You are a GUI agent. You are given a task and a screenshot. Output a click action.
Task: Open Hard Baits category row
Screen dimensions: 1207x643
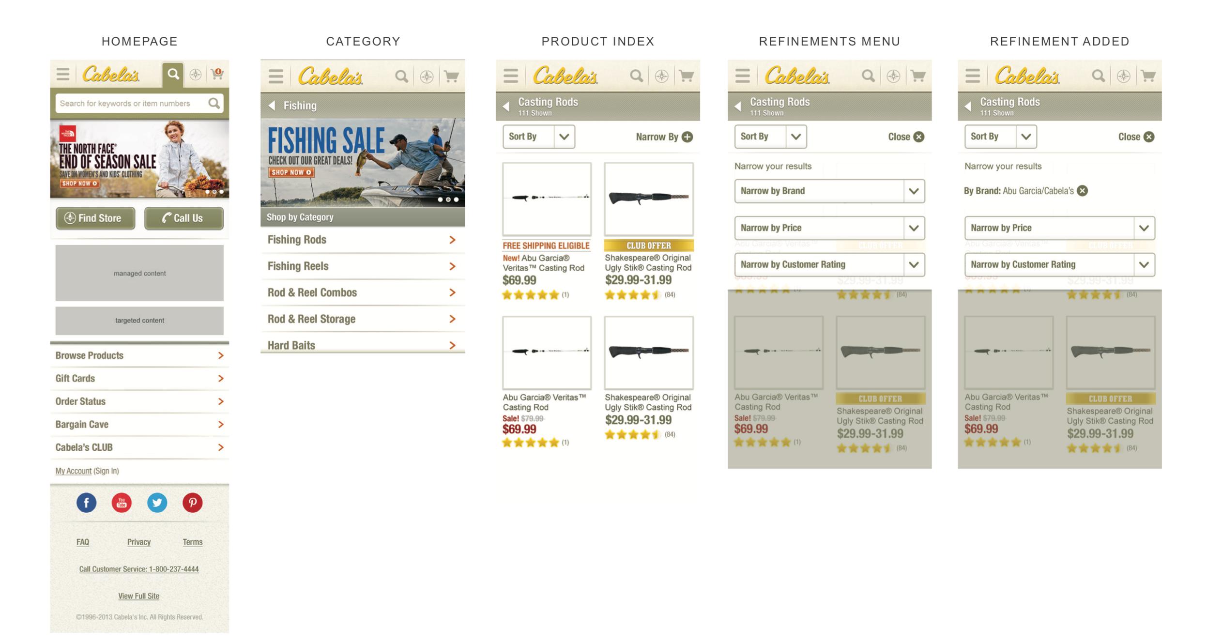click(363, 344)
